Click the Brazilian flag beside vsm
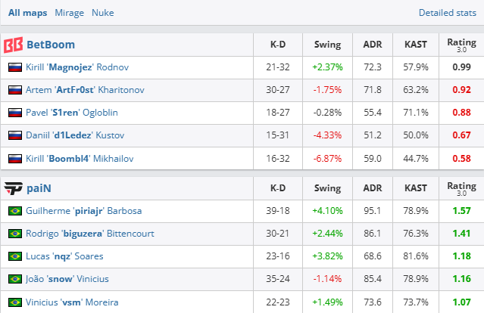484x313 pixels. [x=14, y=302]
